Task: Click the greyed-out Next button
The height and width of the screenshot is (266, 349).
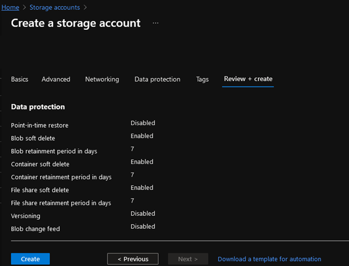Action: [188, 259]
